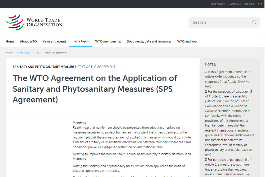Open the Site map link
Viewport: 265px width, 177px height.
tap(249, 4)
